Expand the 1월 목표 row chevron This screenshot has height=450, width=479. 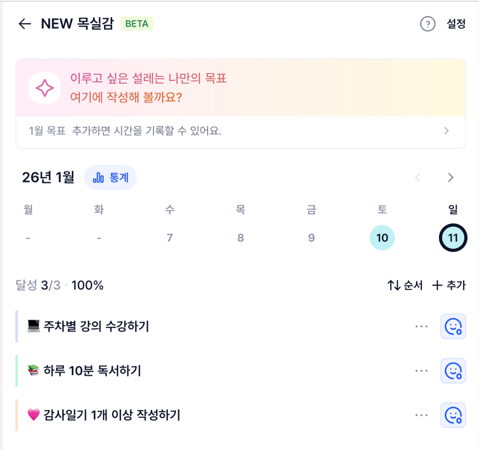pyautogui.click(x=446, y=131)
